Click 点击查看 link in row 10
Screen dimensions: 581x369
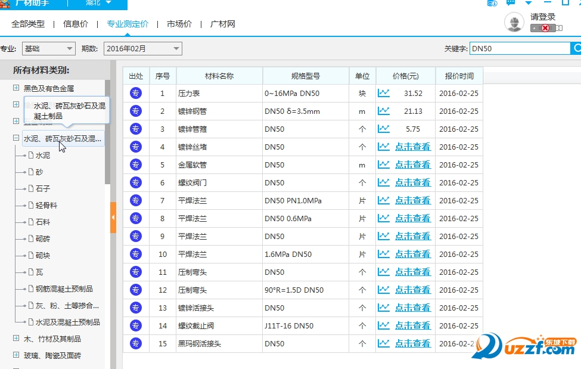[413, 254]
